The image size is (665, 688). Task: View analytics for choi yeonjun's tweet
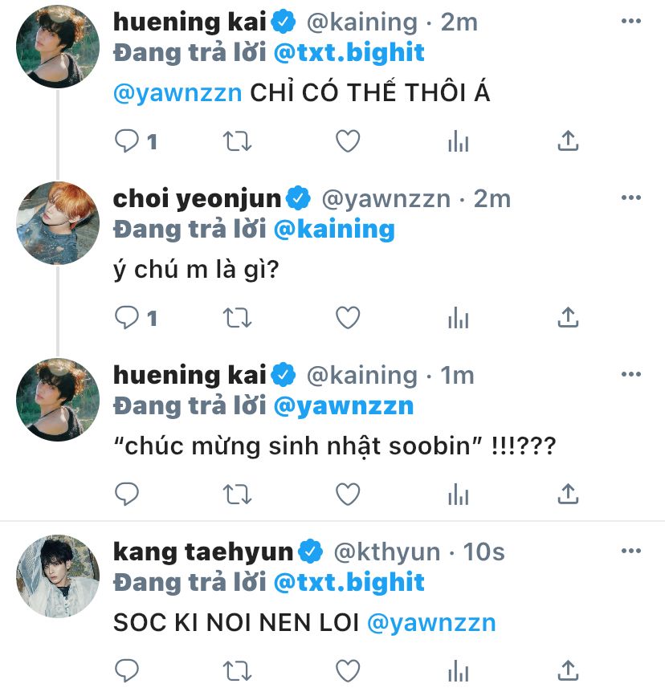[458, 318]
